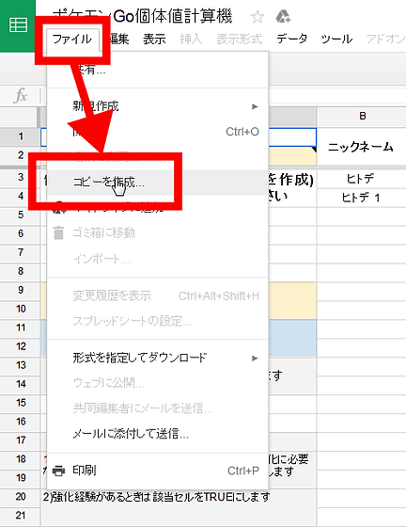Viewport: 406px width, 527px height.
Task: Open the 表示 menu
Action: [154, 40]
